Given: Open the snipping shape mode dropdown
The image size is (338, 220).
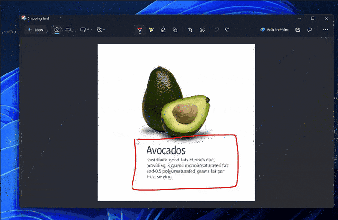Looking at the screenshot, I should (x=85, y=29).
